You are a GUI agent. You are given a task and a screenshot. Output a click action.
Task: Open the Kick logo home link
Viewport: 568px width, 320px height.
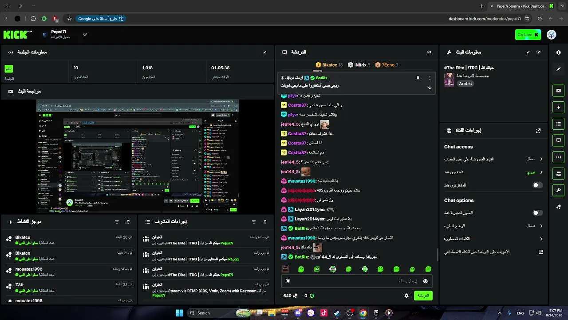(18, 35)
